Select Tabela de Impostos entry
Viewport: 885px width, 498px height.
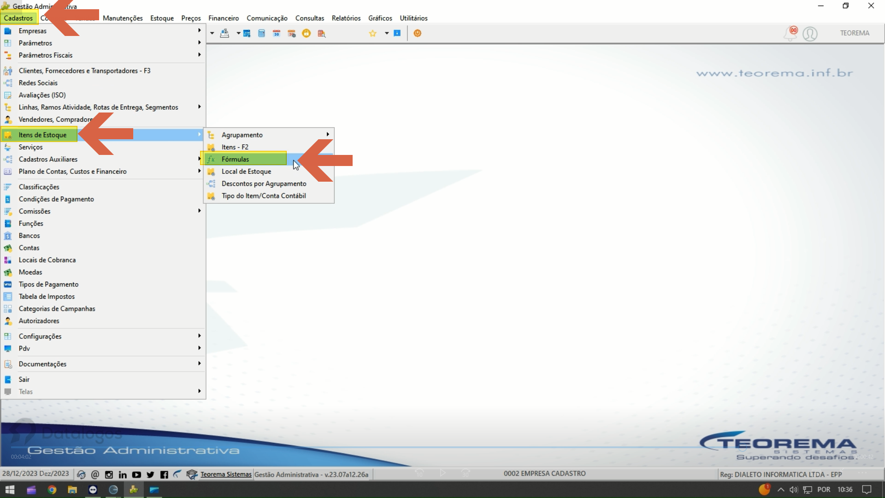pyautogui.click(x=103, y=296)
